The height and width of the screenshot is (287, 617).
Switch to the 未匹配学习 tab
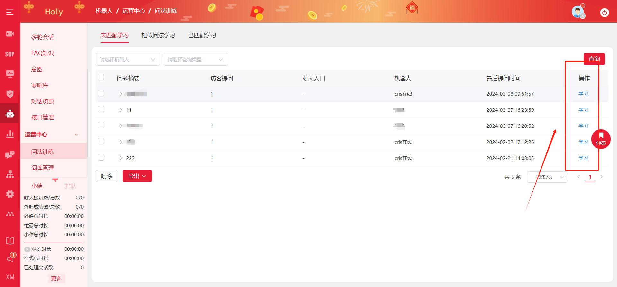pos(114,35)
